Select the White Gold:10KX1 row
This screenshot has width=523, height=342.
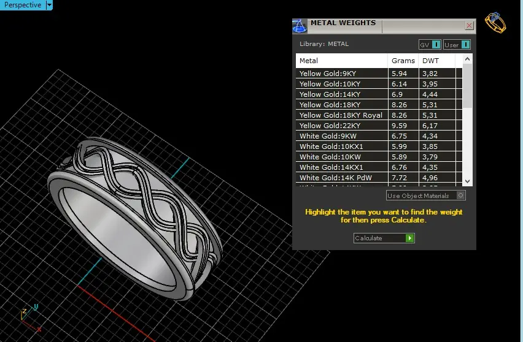[x=379, y=146]
